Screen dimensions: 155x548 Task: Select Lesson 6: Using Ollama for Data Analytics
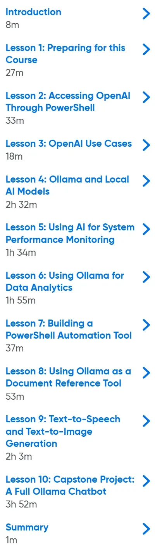click(65, 282)
